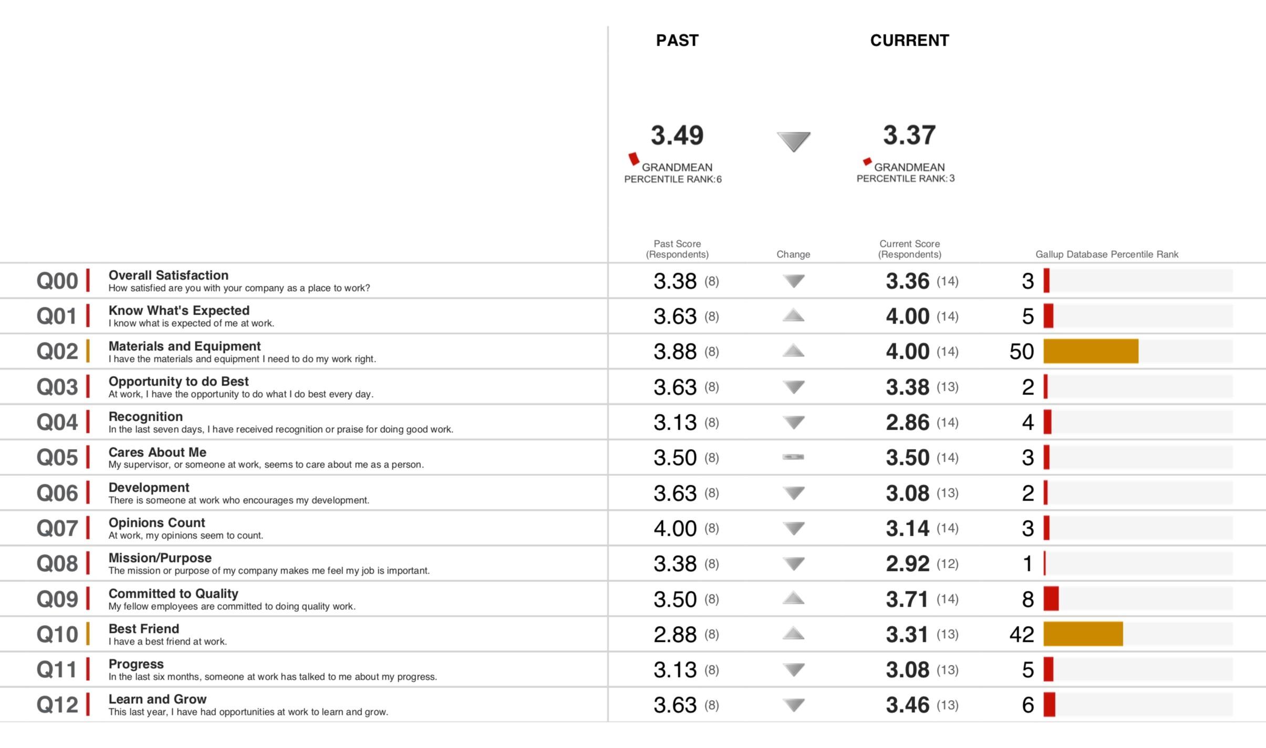Click the Q02 upward change arrow

793,350
